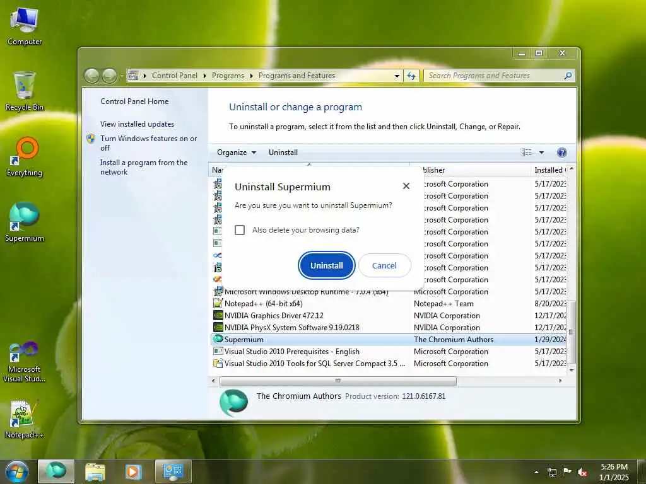Open the blue Help icon
The image size is (646, 484).
tap(561, 153)
